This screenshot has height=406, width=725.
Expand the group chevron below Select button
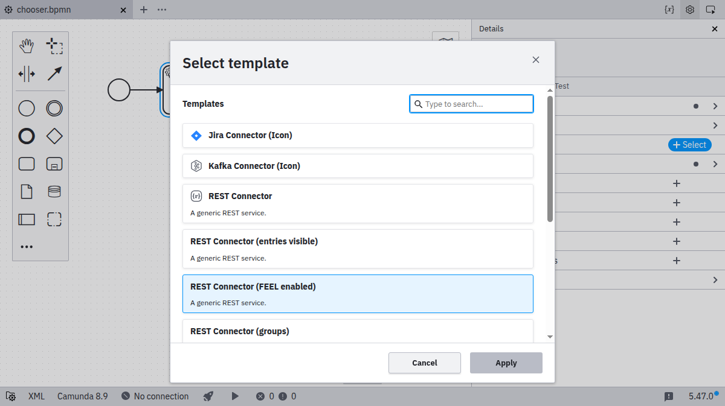[715, 164]
